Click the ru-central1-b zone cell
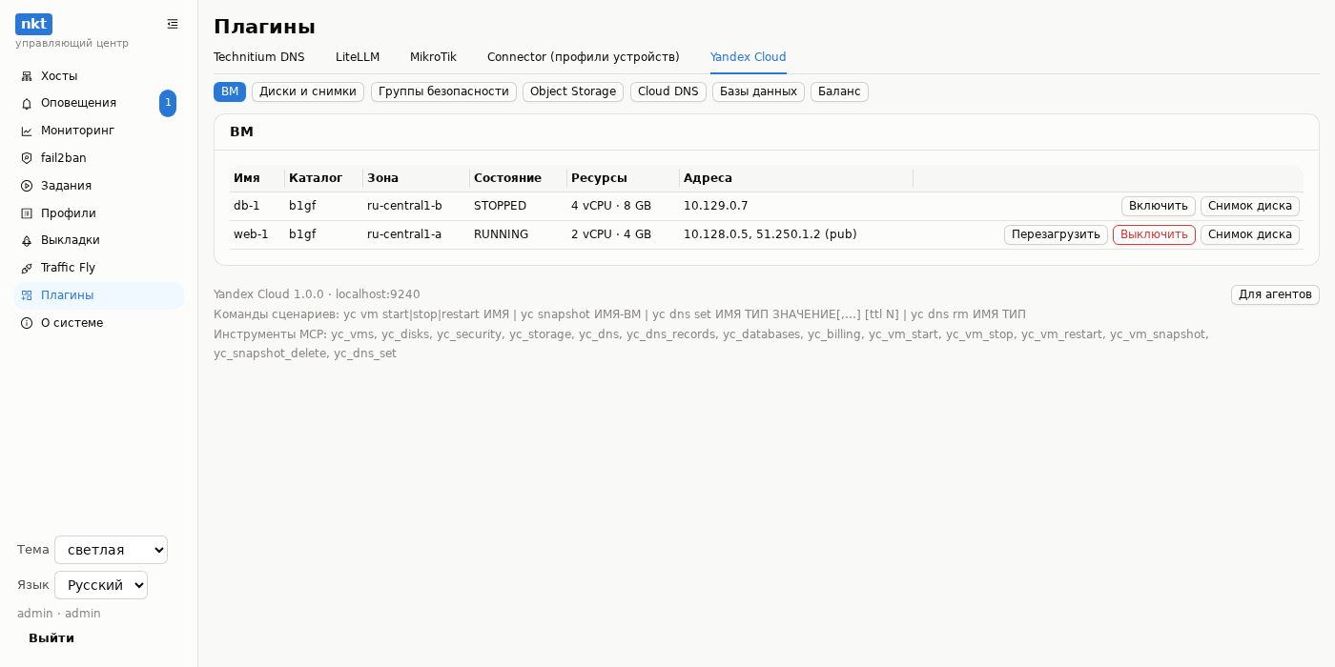The image size is (1335, 667). pyautogui.click(x=416, y=206)
